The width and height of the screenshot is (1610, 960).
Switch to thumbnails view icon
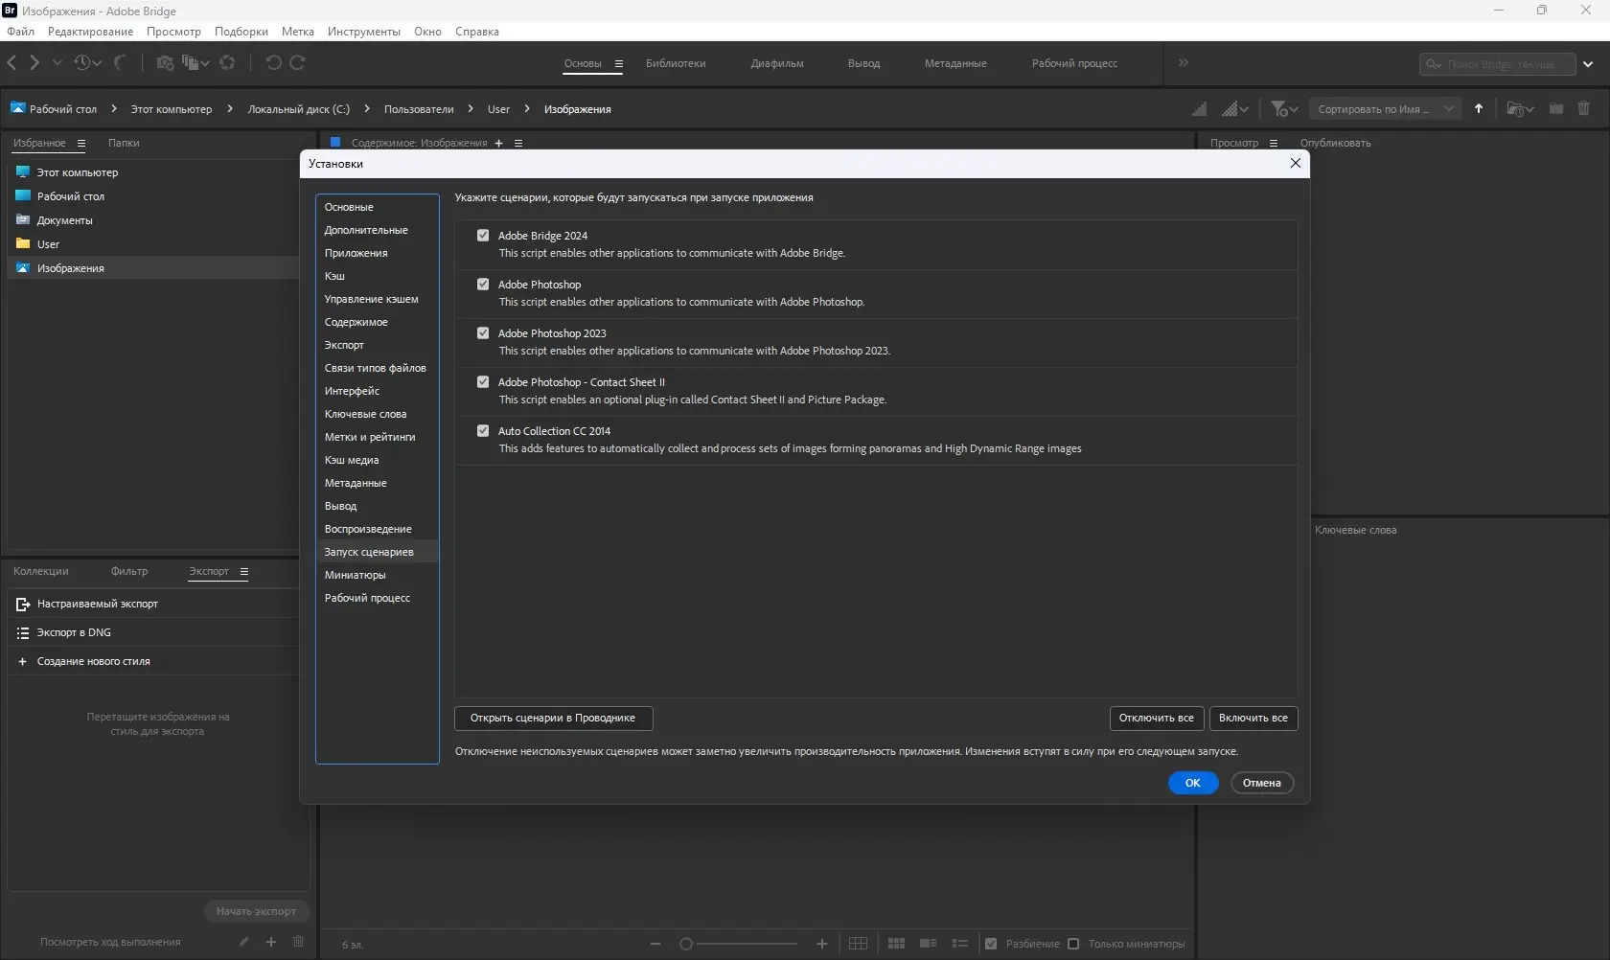896,944
